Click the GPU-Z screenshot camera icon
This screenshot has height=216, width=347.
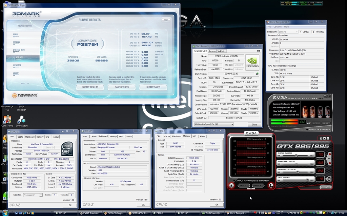pyautogui.click(x=259, y=51)
